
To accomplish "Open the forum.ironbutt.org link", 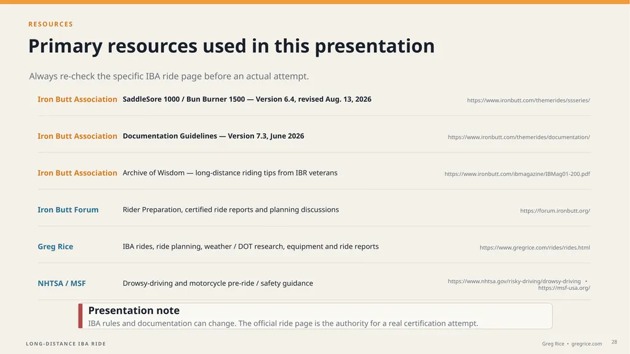I will coord(555,211).
